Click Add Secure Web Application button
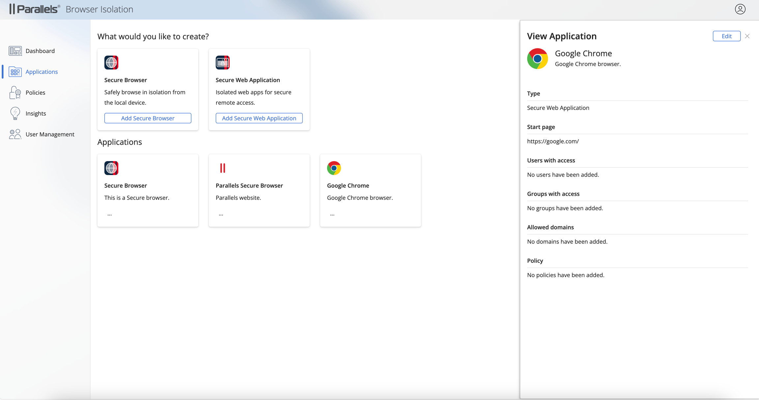The height and width of the screenshot is (400, 759). 259,118
